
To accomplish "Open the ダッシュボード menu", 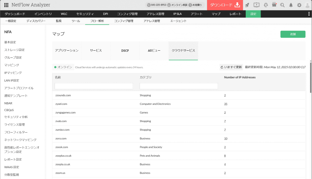I will pyautogui.click(x=15, y=14).
